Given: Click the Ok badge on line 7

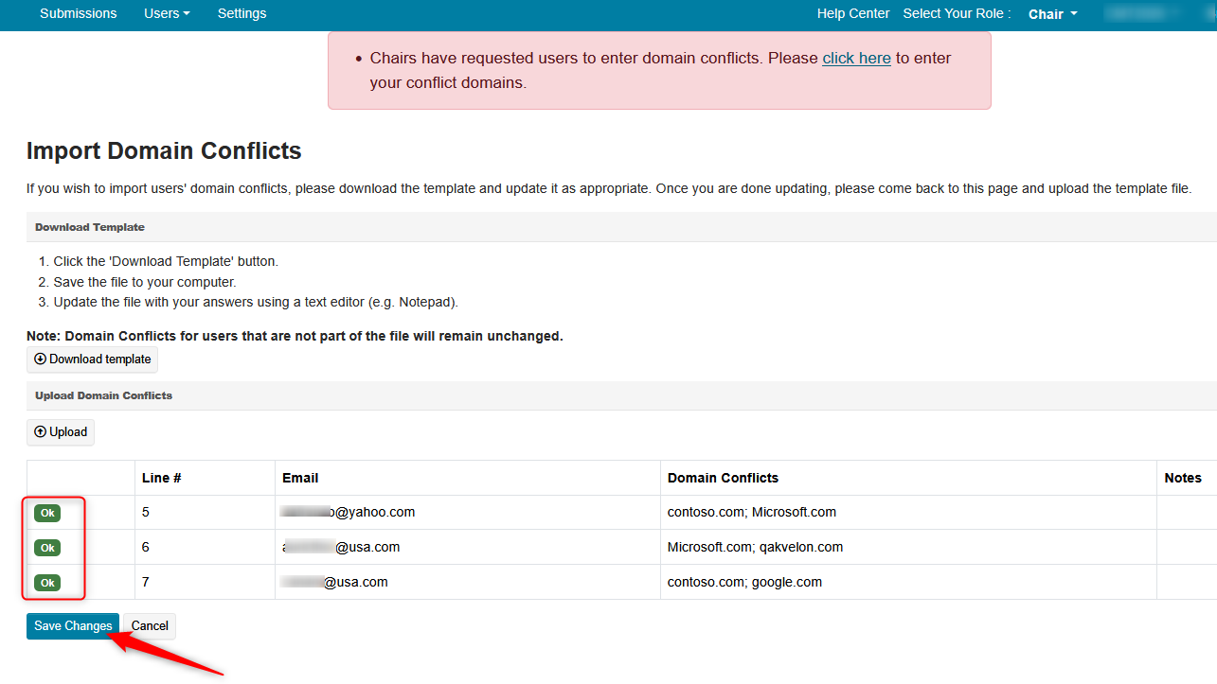Looking at the screenshot, I should 47,583.
